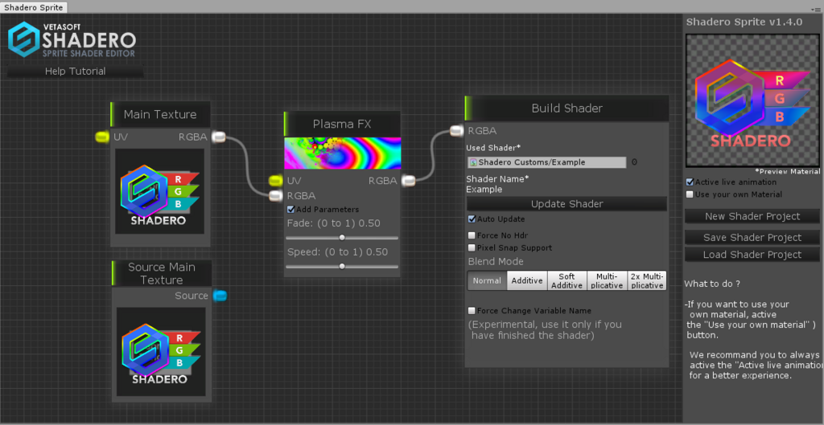Select the Additive blend mode
The image size is (824, 425).
(x=527, y=280)
